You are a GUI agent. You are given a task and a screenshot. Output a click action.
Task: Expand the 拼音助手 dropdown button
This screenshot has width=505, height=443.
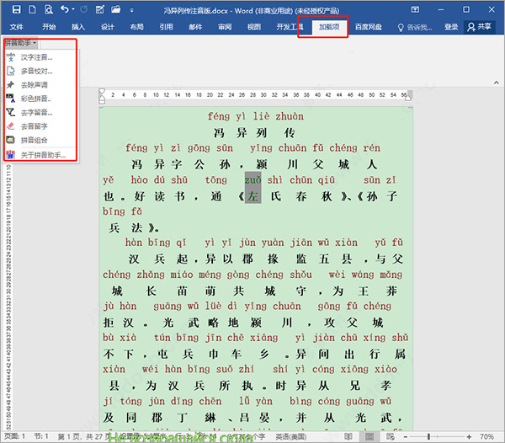(x=20, y=42)
